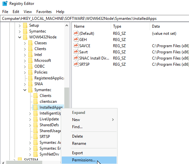The width and height of the screenshot is (189, 164).
Task: Open the Edit menu
Action: (x=16, y=12)
